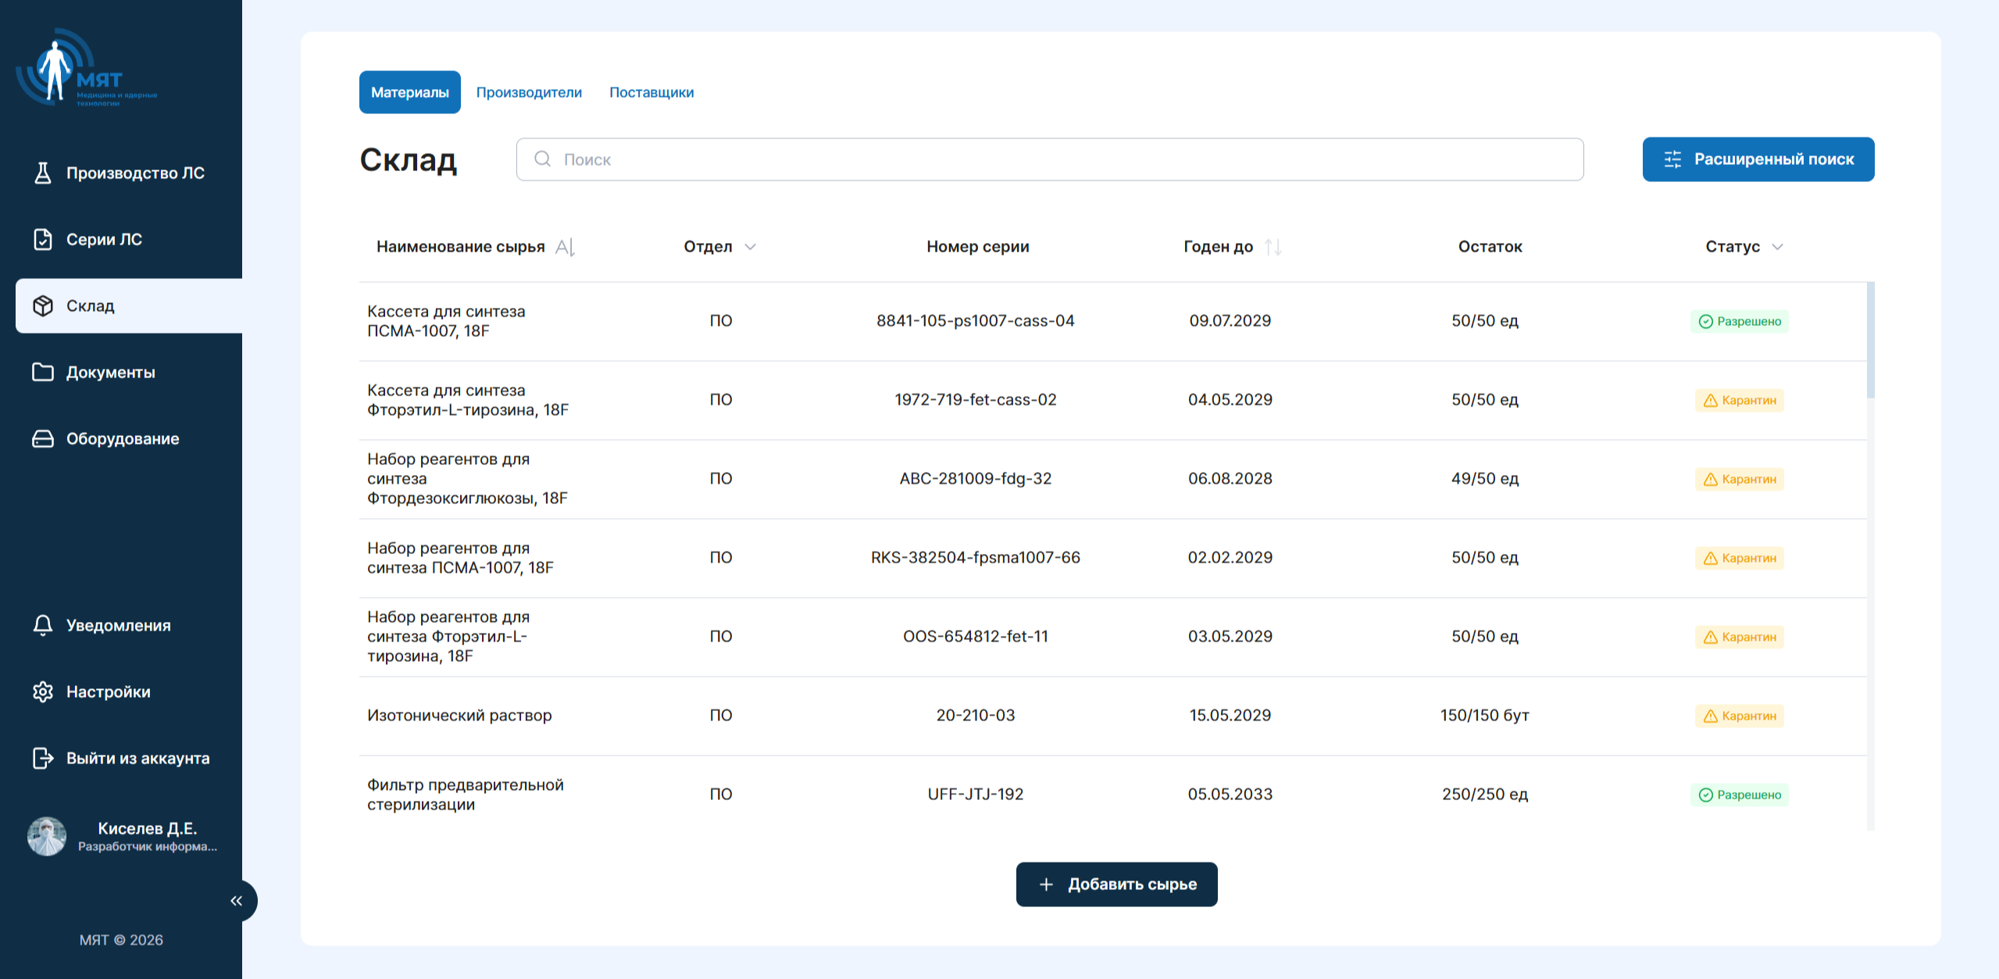Screen dimensions: 1999x979
Task: Click Разрешено status of 8841-105-ps1007-cass-04
Action: point(1740,321)
